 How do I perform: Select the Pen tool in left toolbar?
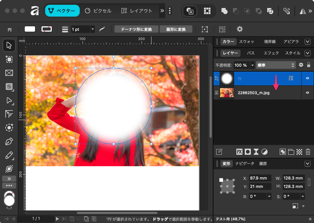pos(9,142)
